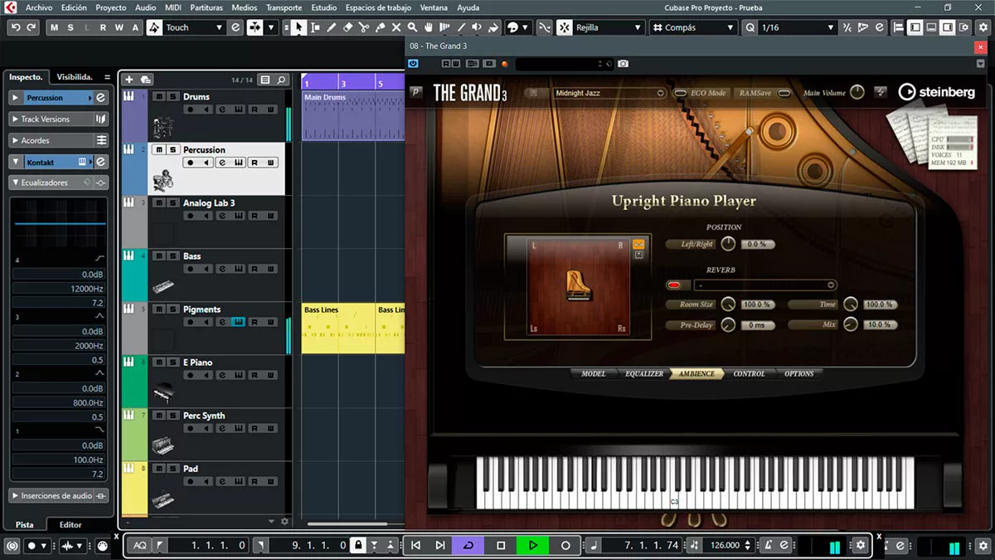
Task: Click the Record transport button
Action: coord(565,545)
